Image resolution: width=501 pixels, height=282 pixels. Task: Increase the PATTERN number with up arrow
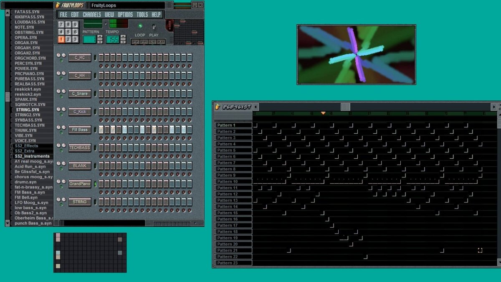click(100, 37)
